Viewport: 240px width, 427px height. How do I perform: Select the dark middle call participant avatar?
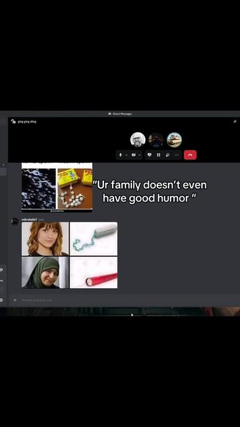pos(156,139)
